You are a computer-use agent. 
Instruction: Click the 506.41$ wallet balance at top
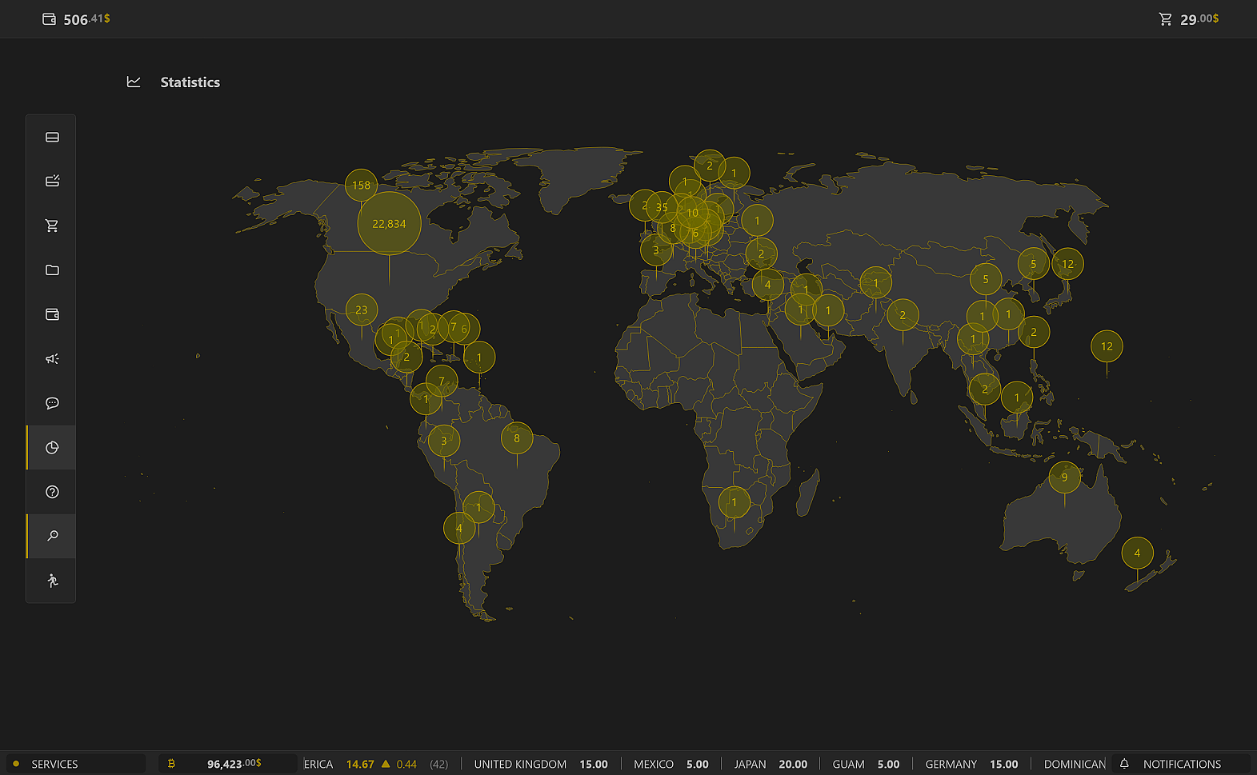pyautogui.click(x=77, y=19)
